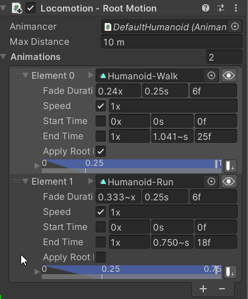The height and width of the screenshot is (299, 248).
Task: Click the object picker for Humanoid-Walk
Action: (x=211, y=76)
